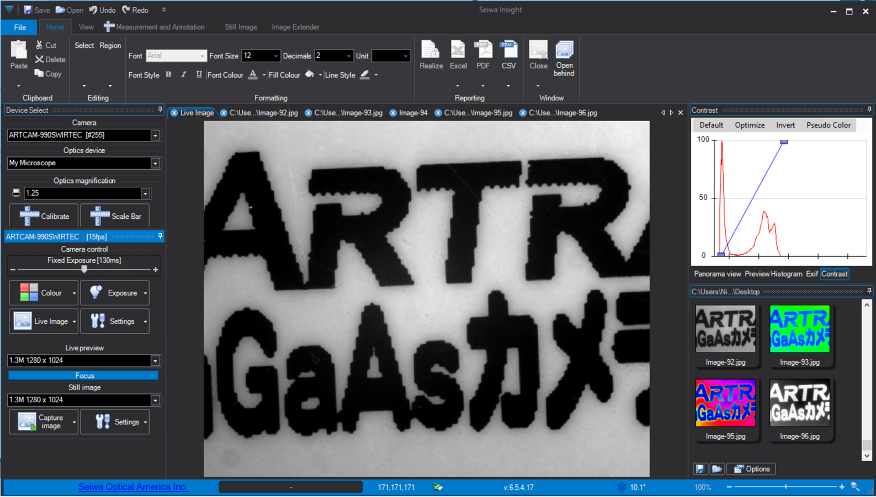Open the Seiwa Optical America Inc. link
The height and width of the screenshot is (497, 876).
pyautogui.click(x=132, y=487)
